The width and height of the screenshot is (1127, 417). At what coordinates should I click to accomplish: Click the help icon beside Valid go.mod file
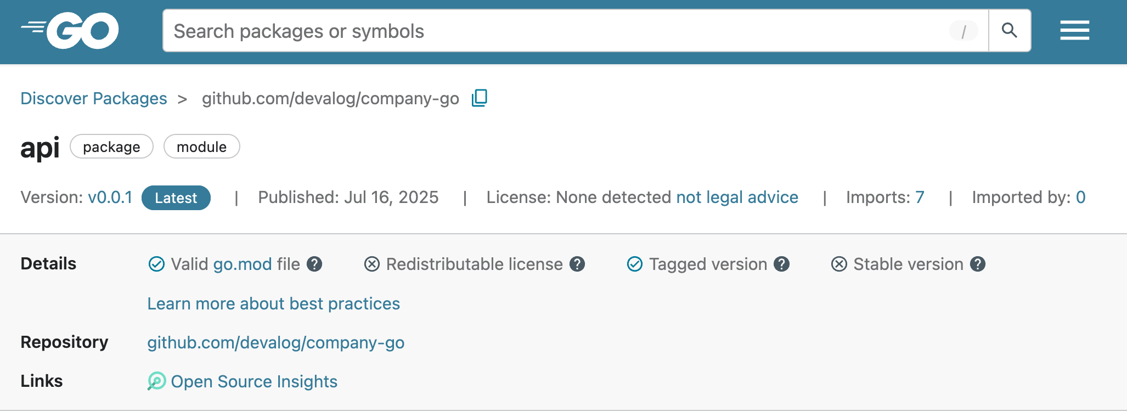point(314,264)
